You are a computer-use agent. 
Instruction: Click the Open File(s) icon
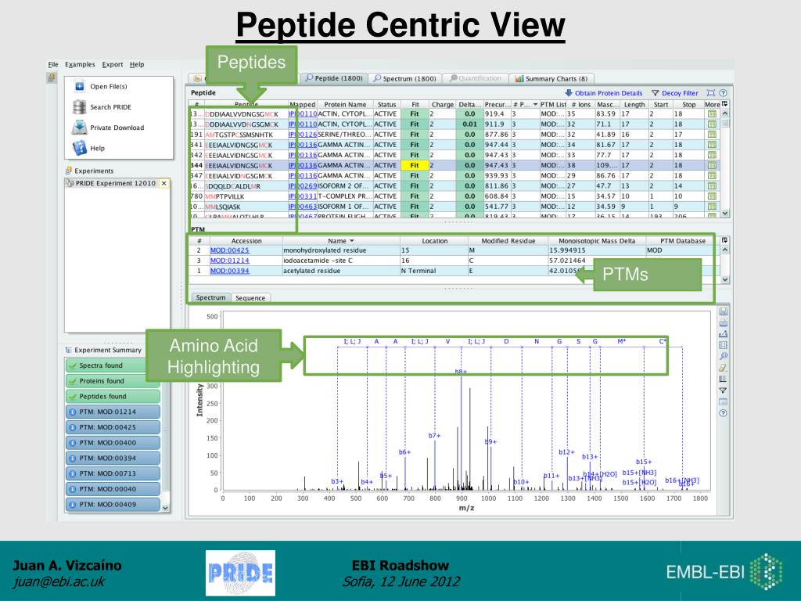(80, 86)
